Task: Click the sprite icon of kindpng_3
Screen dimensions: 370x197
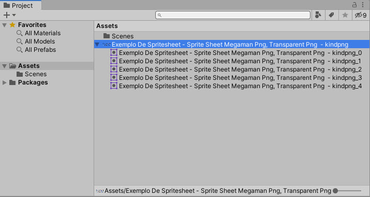Action: [114, 77]
